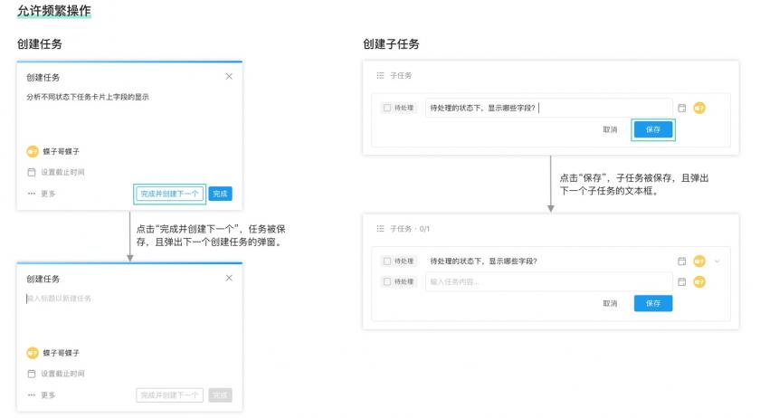Click saved subtask text in 子任务 · 0/1 panel

click(x=483, y=261)
